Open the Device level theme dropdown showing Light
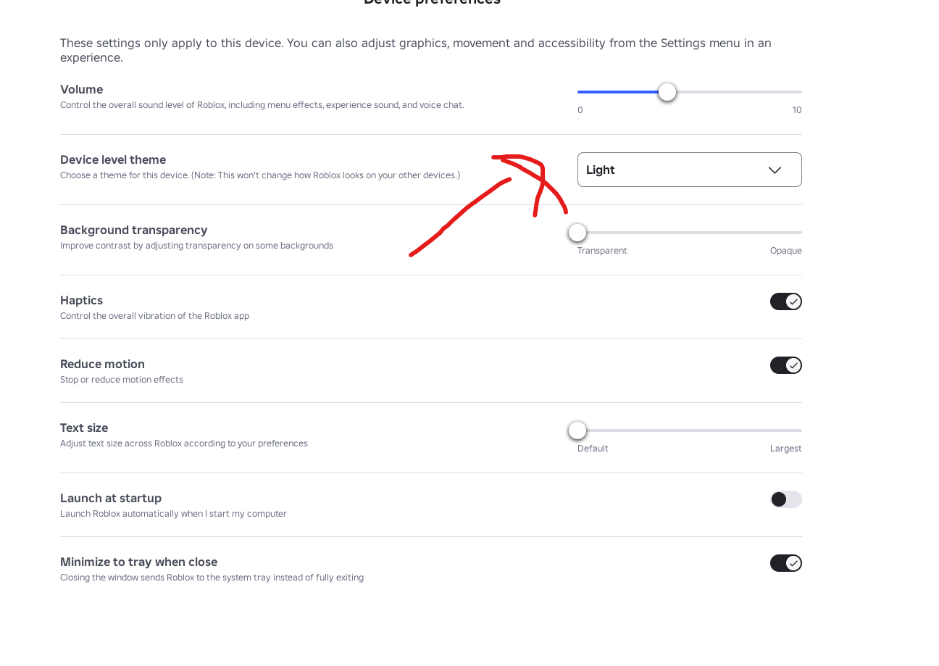Image resolution: width=939 pixels, height=666 pixels. click(689, 170)
